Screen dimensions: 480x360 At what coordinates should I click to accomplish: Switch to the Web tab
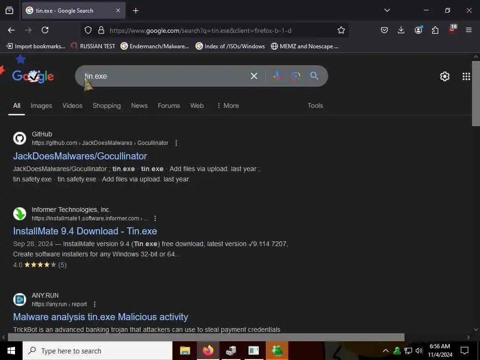[x=197, y=105]
